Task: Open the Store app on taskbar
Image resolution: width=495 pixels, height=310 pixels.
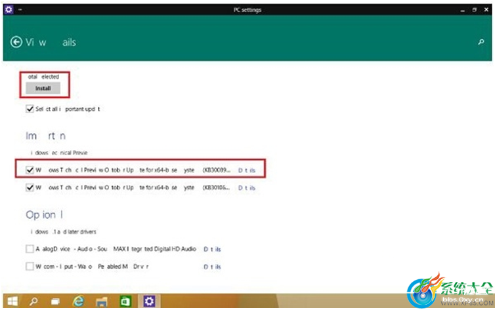Action: pyautogui.click(x=125, y=301)
